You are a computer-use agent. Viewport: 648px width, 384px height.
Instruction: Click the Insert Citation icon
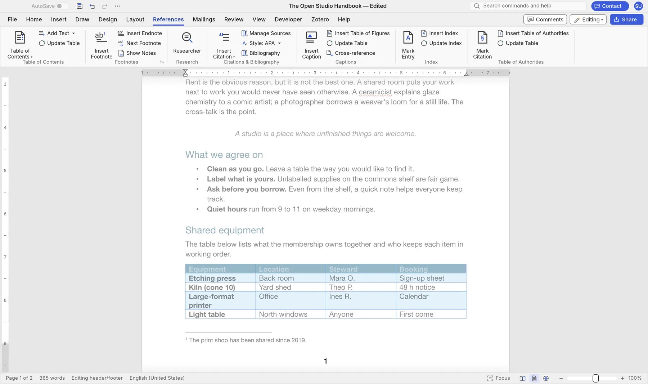click(224, 37)
